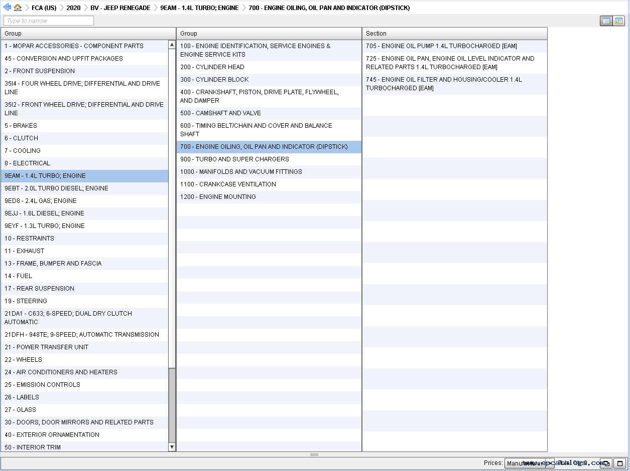The image size is (630, 471).
Task: Select 13 - FRAME, BUMPER AND FASCIA
Action: coord(84,264)
